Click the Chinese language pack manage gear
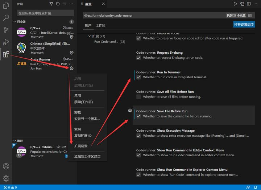Image resolution: width=261 pixels, height=190 pixels. (x=71, y=53)
